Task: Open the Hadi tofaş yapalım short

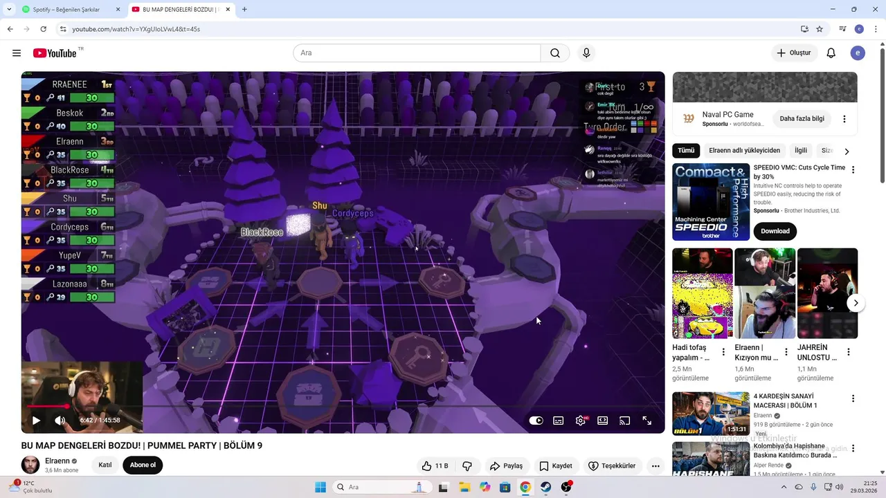Action: tap(702, 293)
